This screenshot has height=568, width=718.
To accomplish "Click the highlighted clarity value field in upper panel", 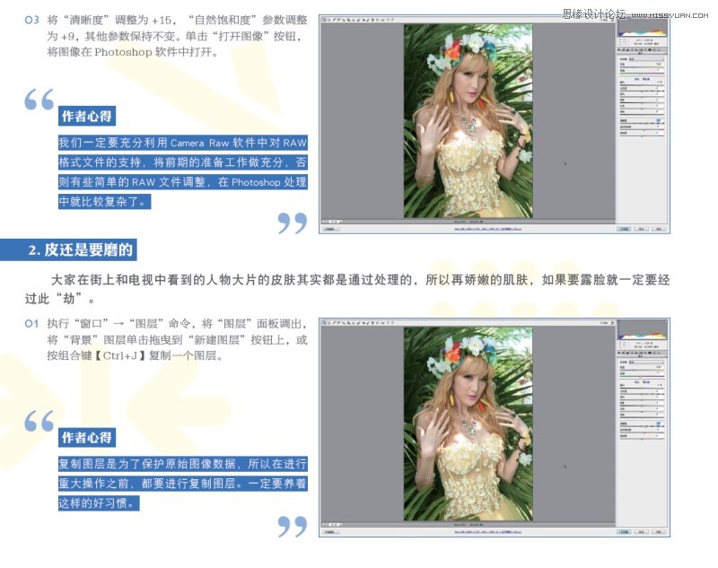I will pyautogui.click(x=659, y=121).
